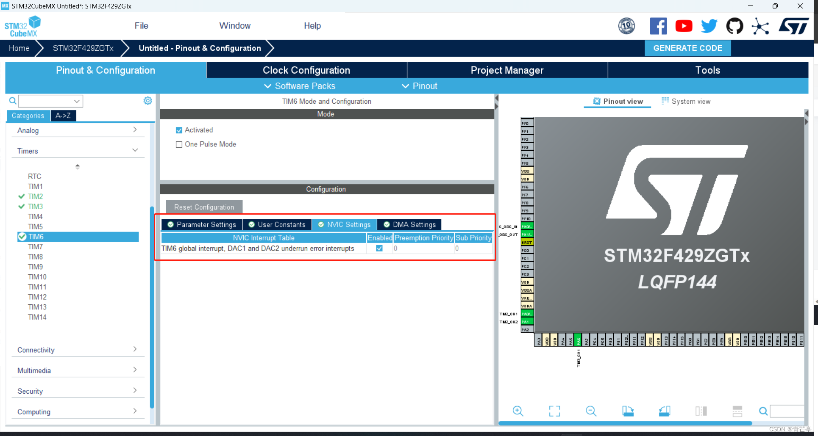Open the Facebook link icon
Viewport: 818px width, 436px height.
(658, 26)
